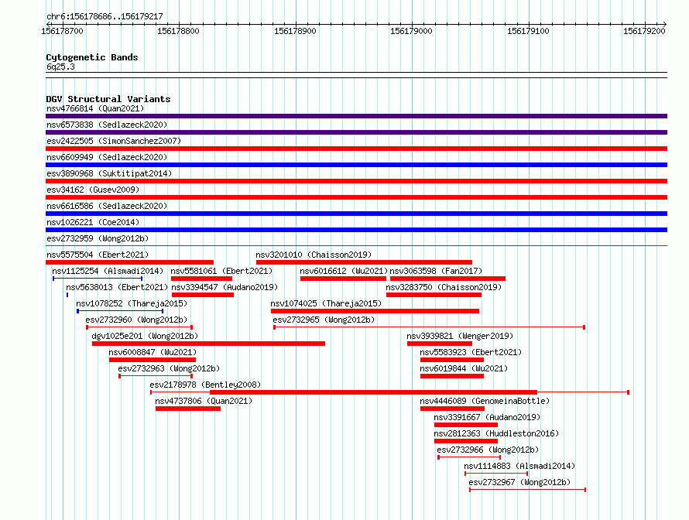The height and width of the screenshot is (520, 689).
Task: Click the purple bar under nsv4766814
Action: pyautogui.click(x=356, y=116)
